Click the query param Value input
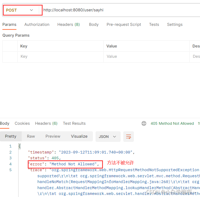Image resolution: width=200 pixels, height=197 pixels. point(147,57)
